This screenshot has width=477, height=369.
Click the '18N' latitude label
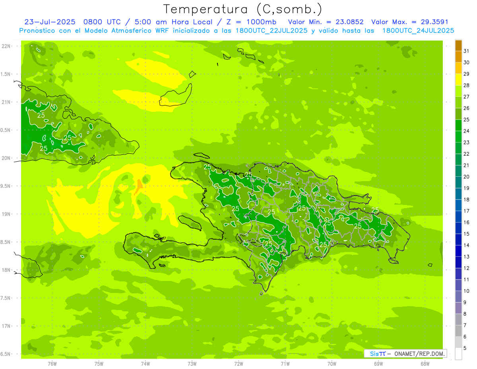(6, 270)
